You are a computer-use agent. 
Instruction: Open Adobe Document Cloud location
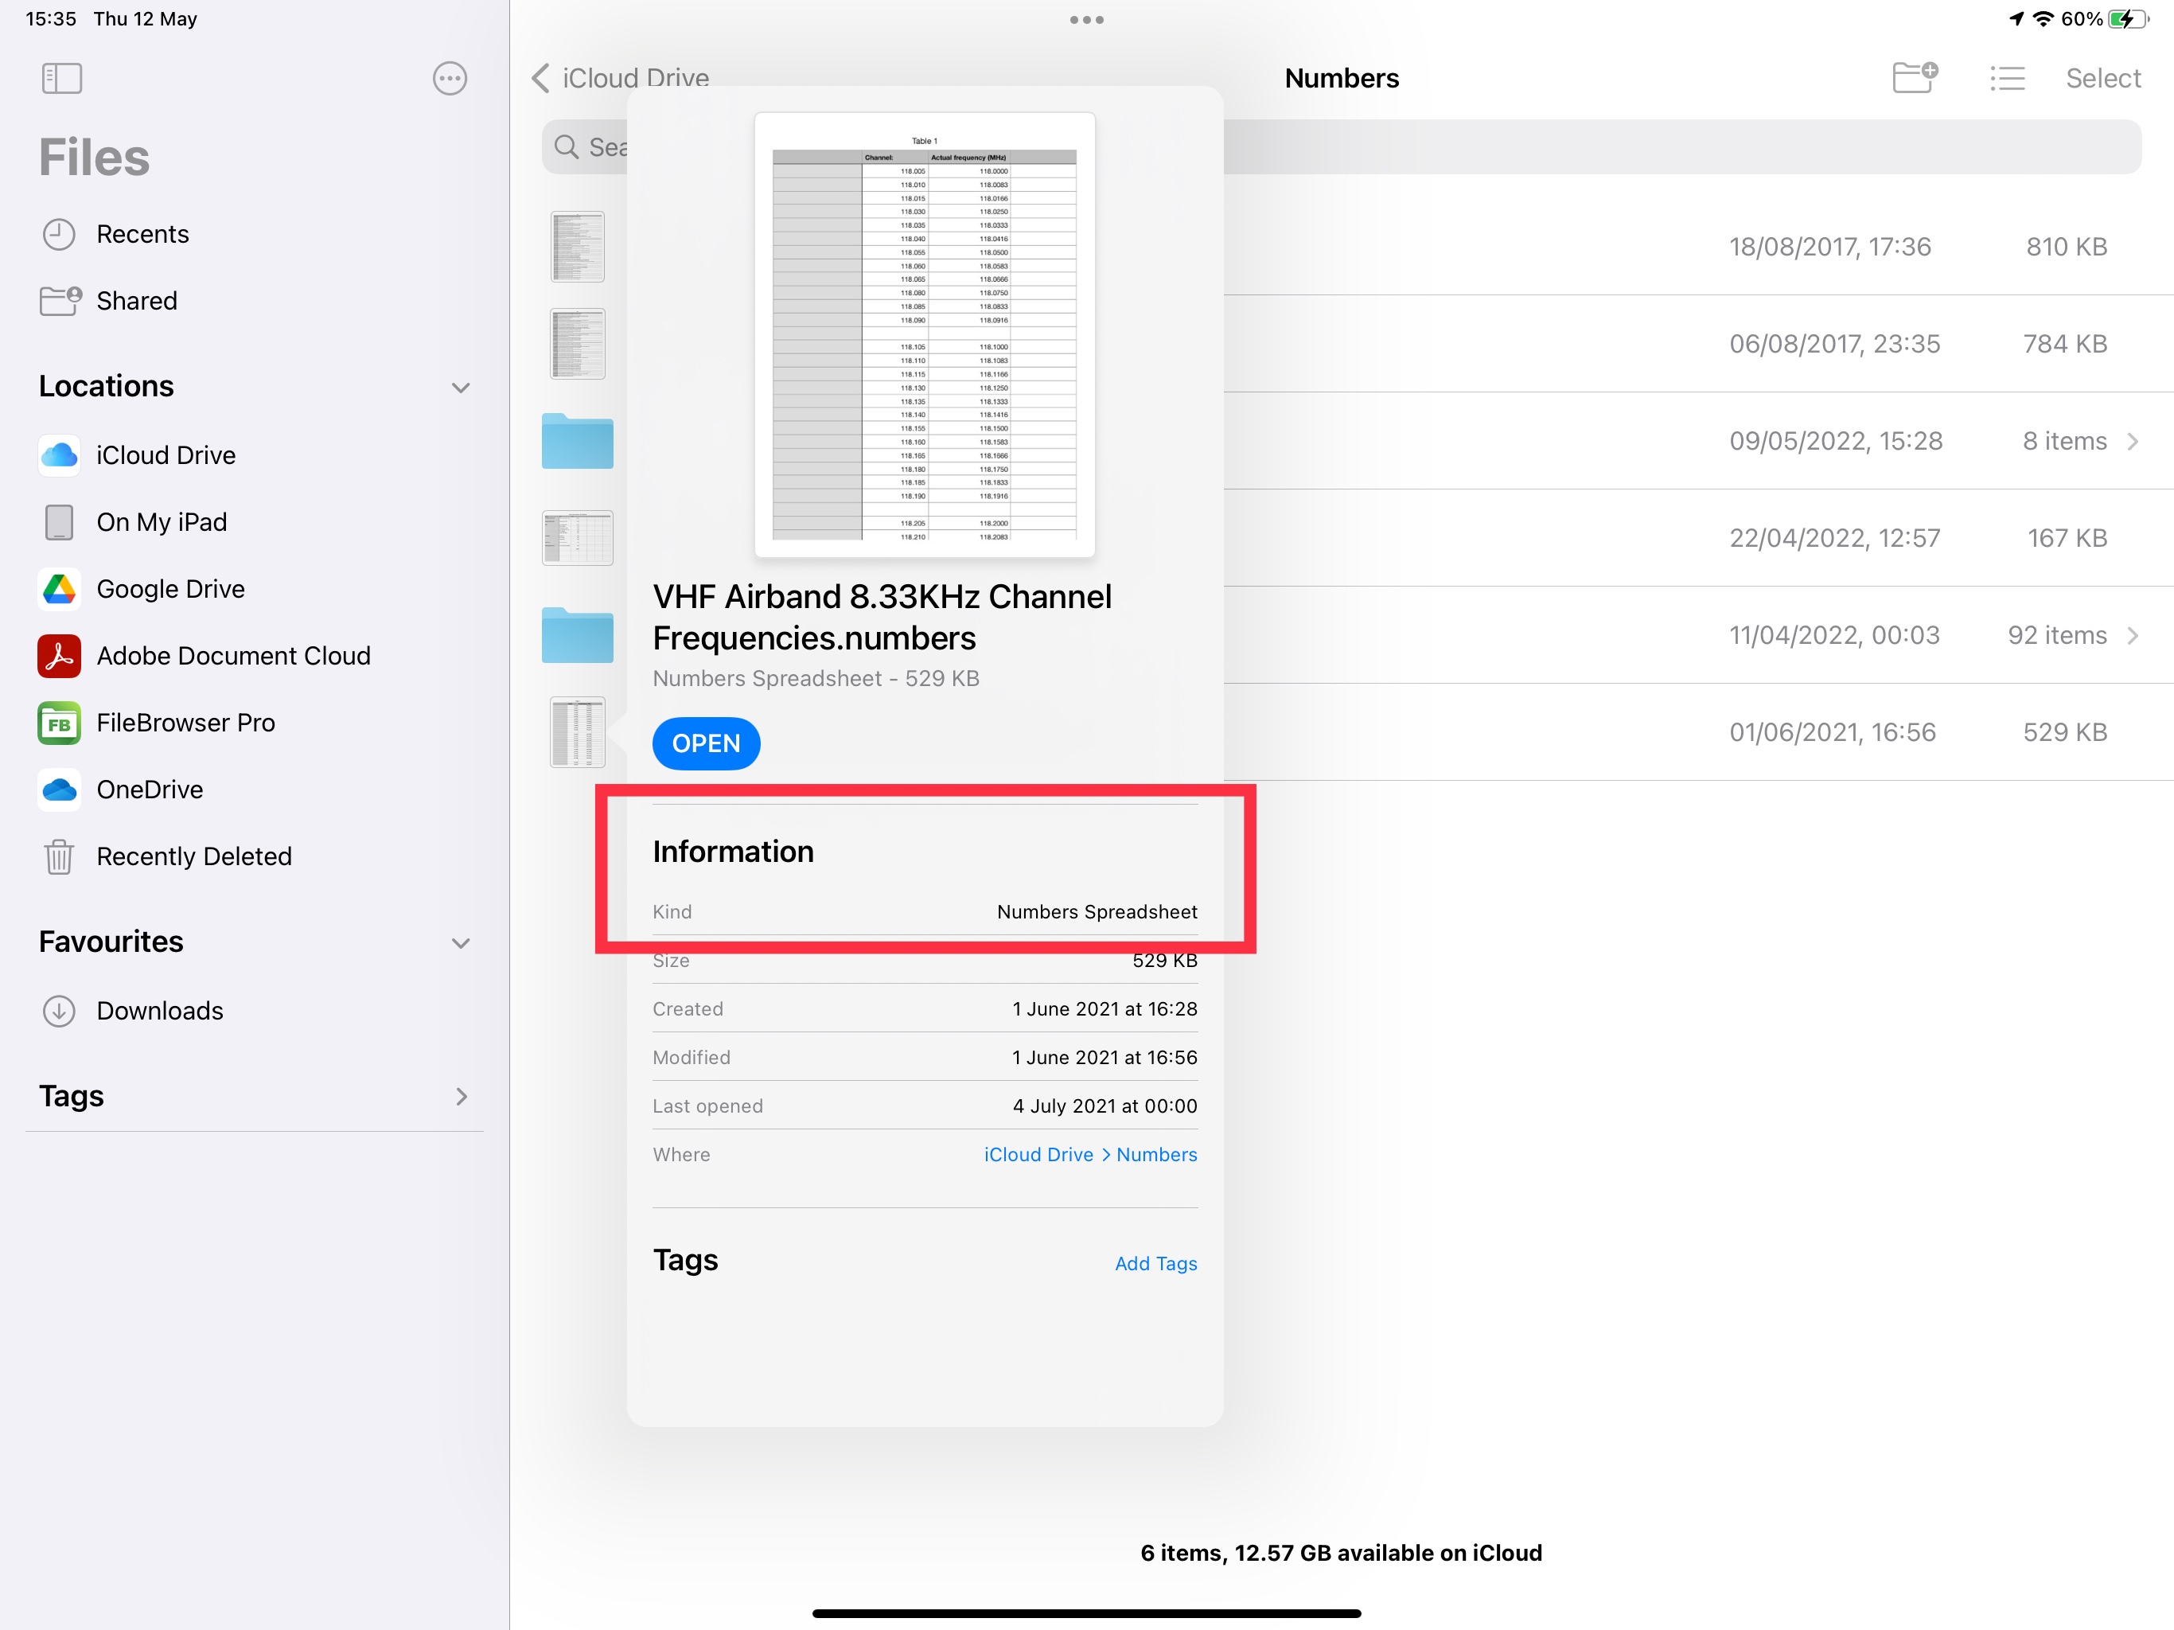pyautogui.click(x=233, y=656)
